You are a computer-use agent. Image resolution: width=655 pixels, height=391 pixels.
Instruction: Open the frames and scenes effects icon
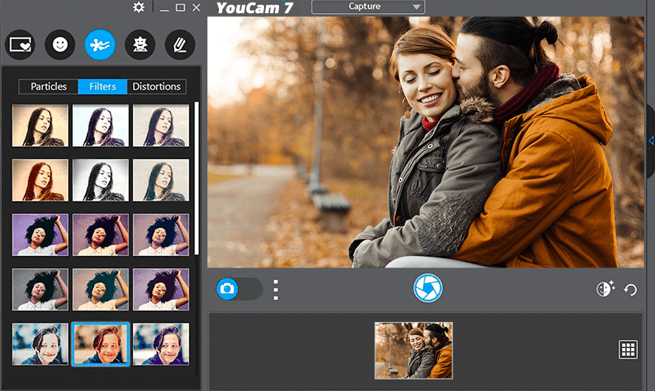pyautogui.click(x=20, y=44)
